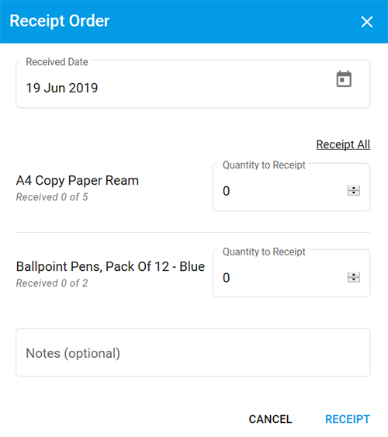
Task: Increase Ballpoint Pens quantity up arrow
Action: pyautogui.click(x=354, y=275)
